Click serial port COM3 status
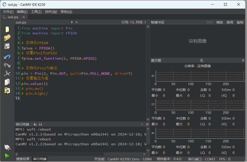 point(202,159)
